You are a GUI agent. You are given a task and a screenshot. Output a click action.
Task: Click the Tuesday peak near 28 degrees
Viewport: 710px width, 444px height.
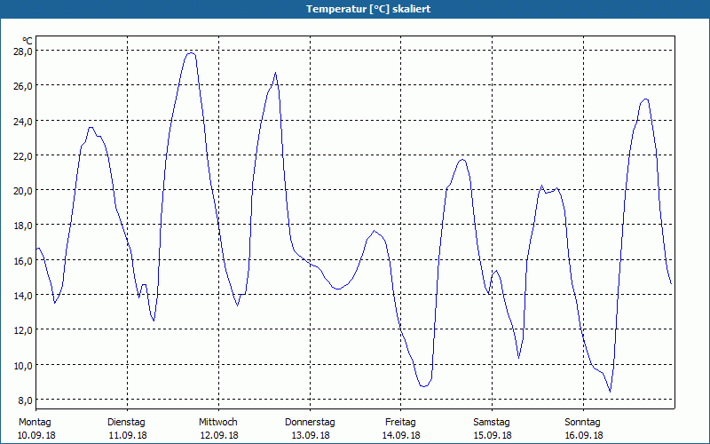[191, 53]
